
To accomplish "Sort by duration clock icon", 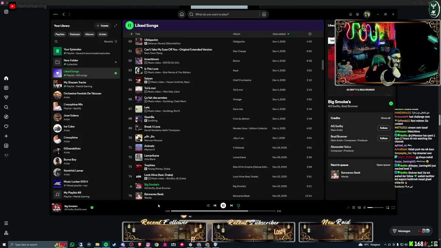I will coord(310,34).
